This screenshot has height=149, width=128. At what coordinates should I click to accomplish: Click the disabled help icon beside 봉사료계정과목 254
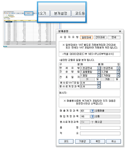tap(92, 122)
